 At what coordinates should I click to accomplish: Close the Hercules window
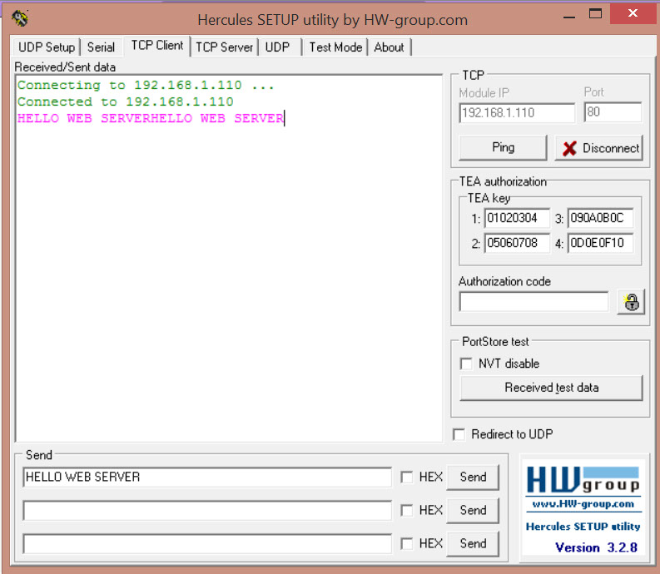click(x=633, y=13)
